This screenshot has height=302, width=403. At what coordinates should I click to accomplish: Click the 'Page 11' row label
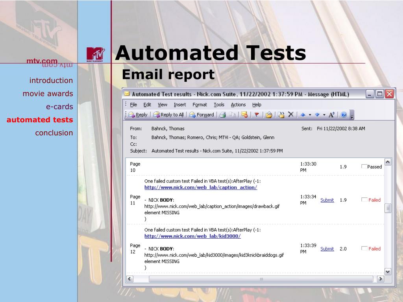[135, 200]
